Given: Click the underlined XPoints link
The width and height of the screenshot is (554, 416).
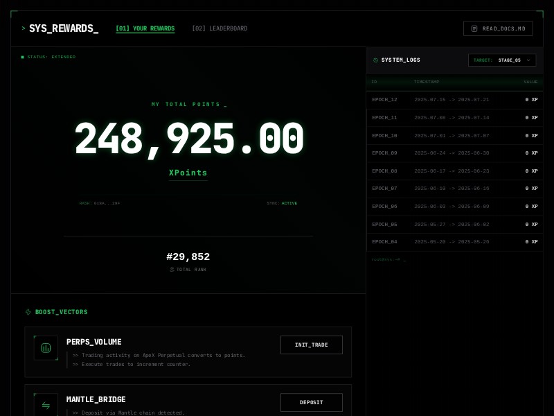Looking at the screenshot, I should 188,173.
